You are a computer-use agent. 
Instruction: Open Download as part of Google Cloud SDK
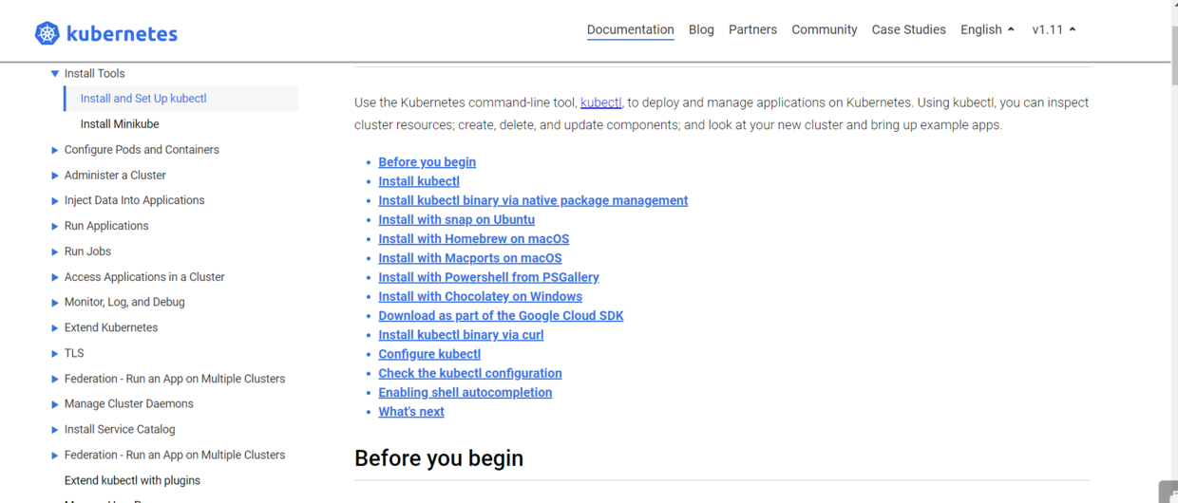pos(501,316)
